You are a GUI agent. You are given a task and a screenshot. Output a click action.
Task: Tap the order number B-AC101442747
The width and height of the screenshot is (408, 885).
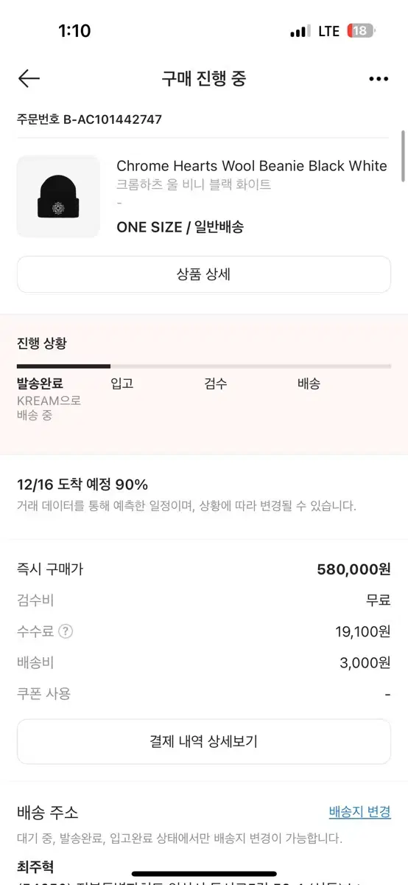tap(113, 119)
